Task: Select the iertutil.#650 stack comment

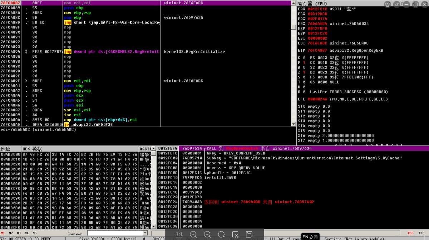Action: tap(220, 178)
